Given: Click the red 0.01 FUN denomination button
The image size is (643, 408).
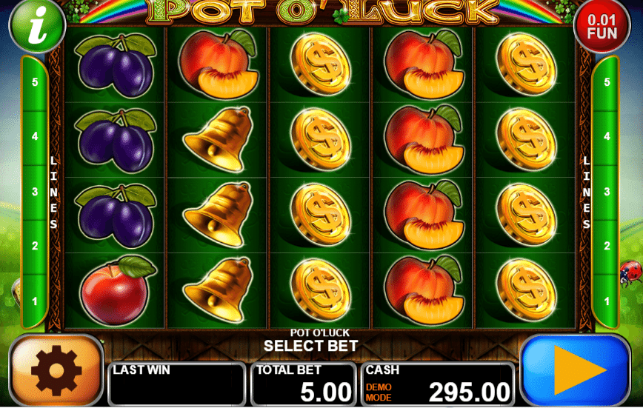Looking at the screenshot, I should (x=602, y=26).
